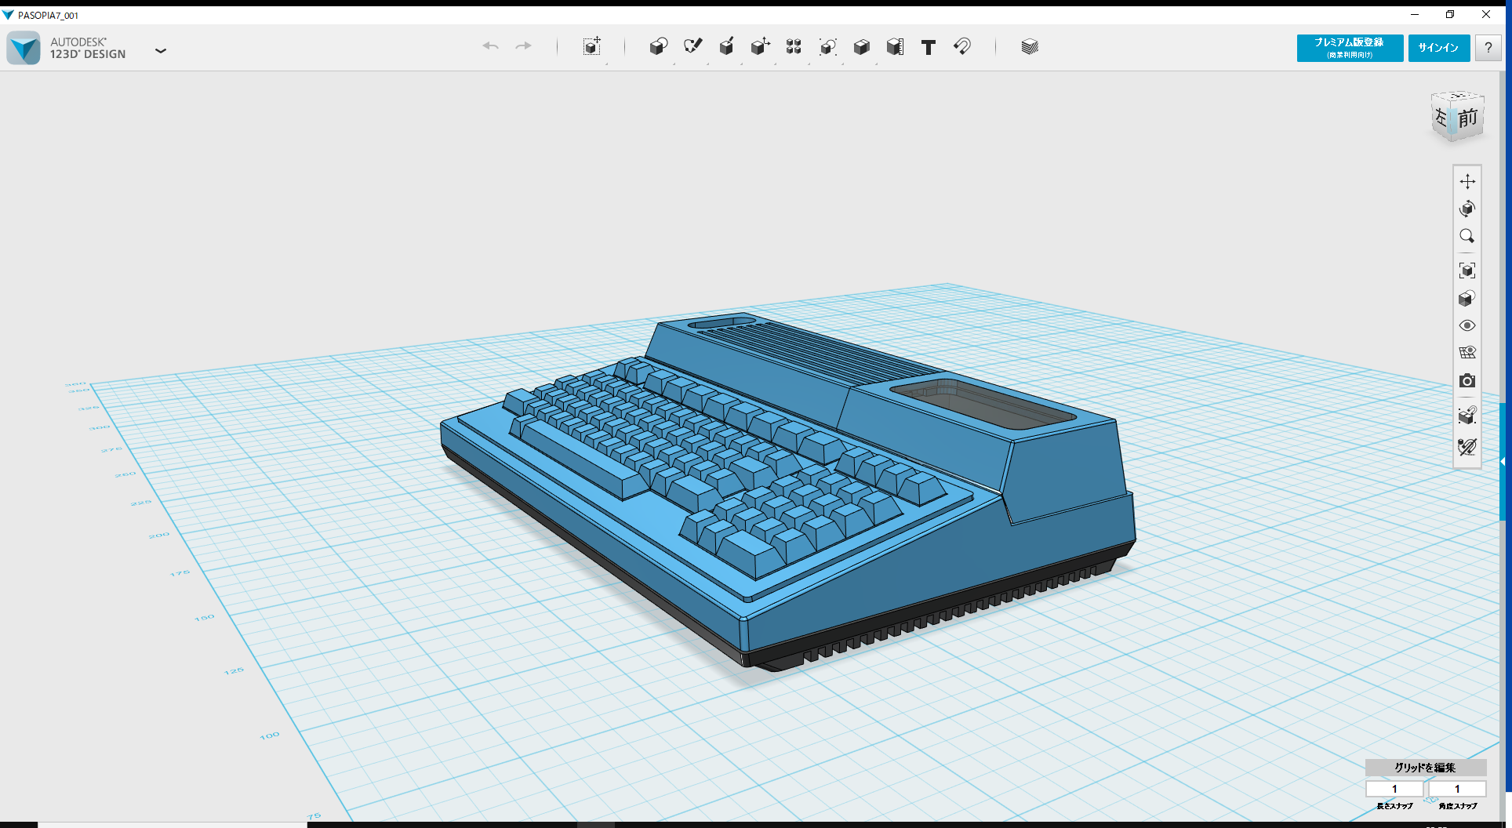Open the 123D Design logo menu
1512x828 pixels.
pos(24,48)
